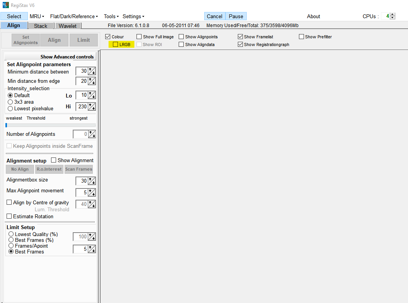Enable Show Aligndata checkbox
The height and width of the screenshot is (303, 408).
coord(181,45)
